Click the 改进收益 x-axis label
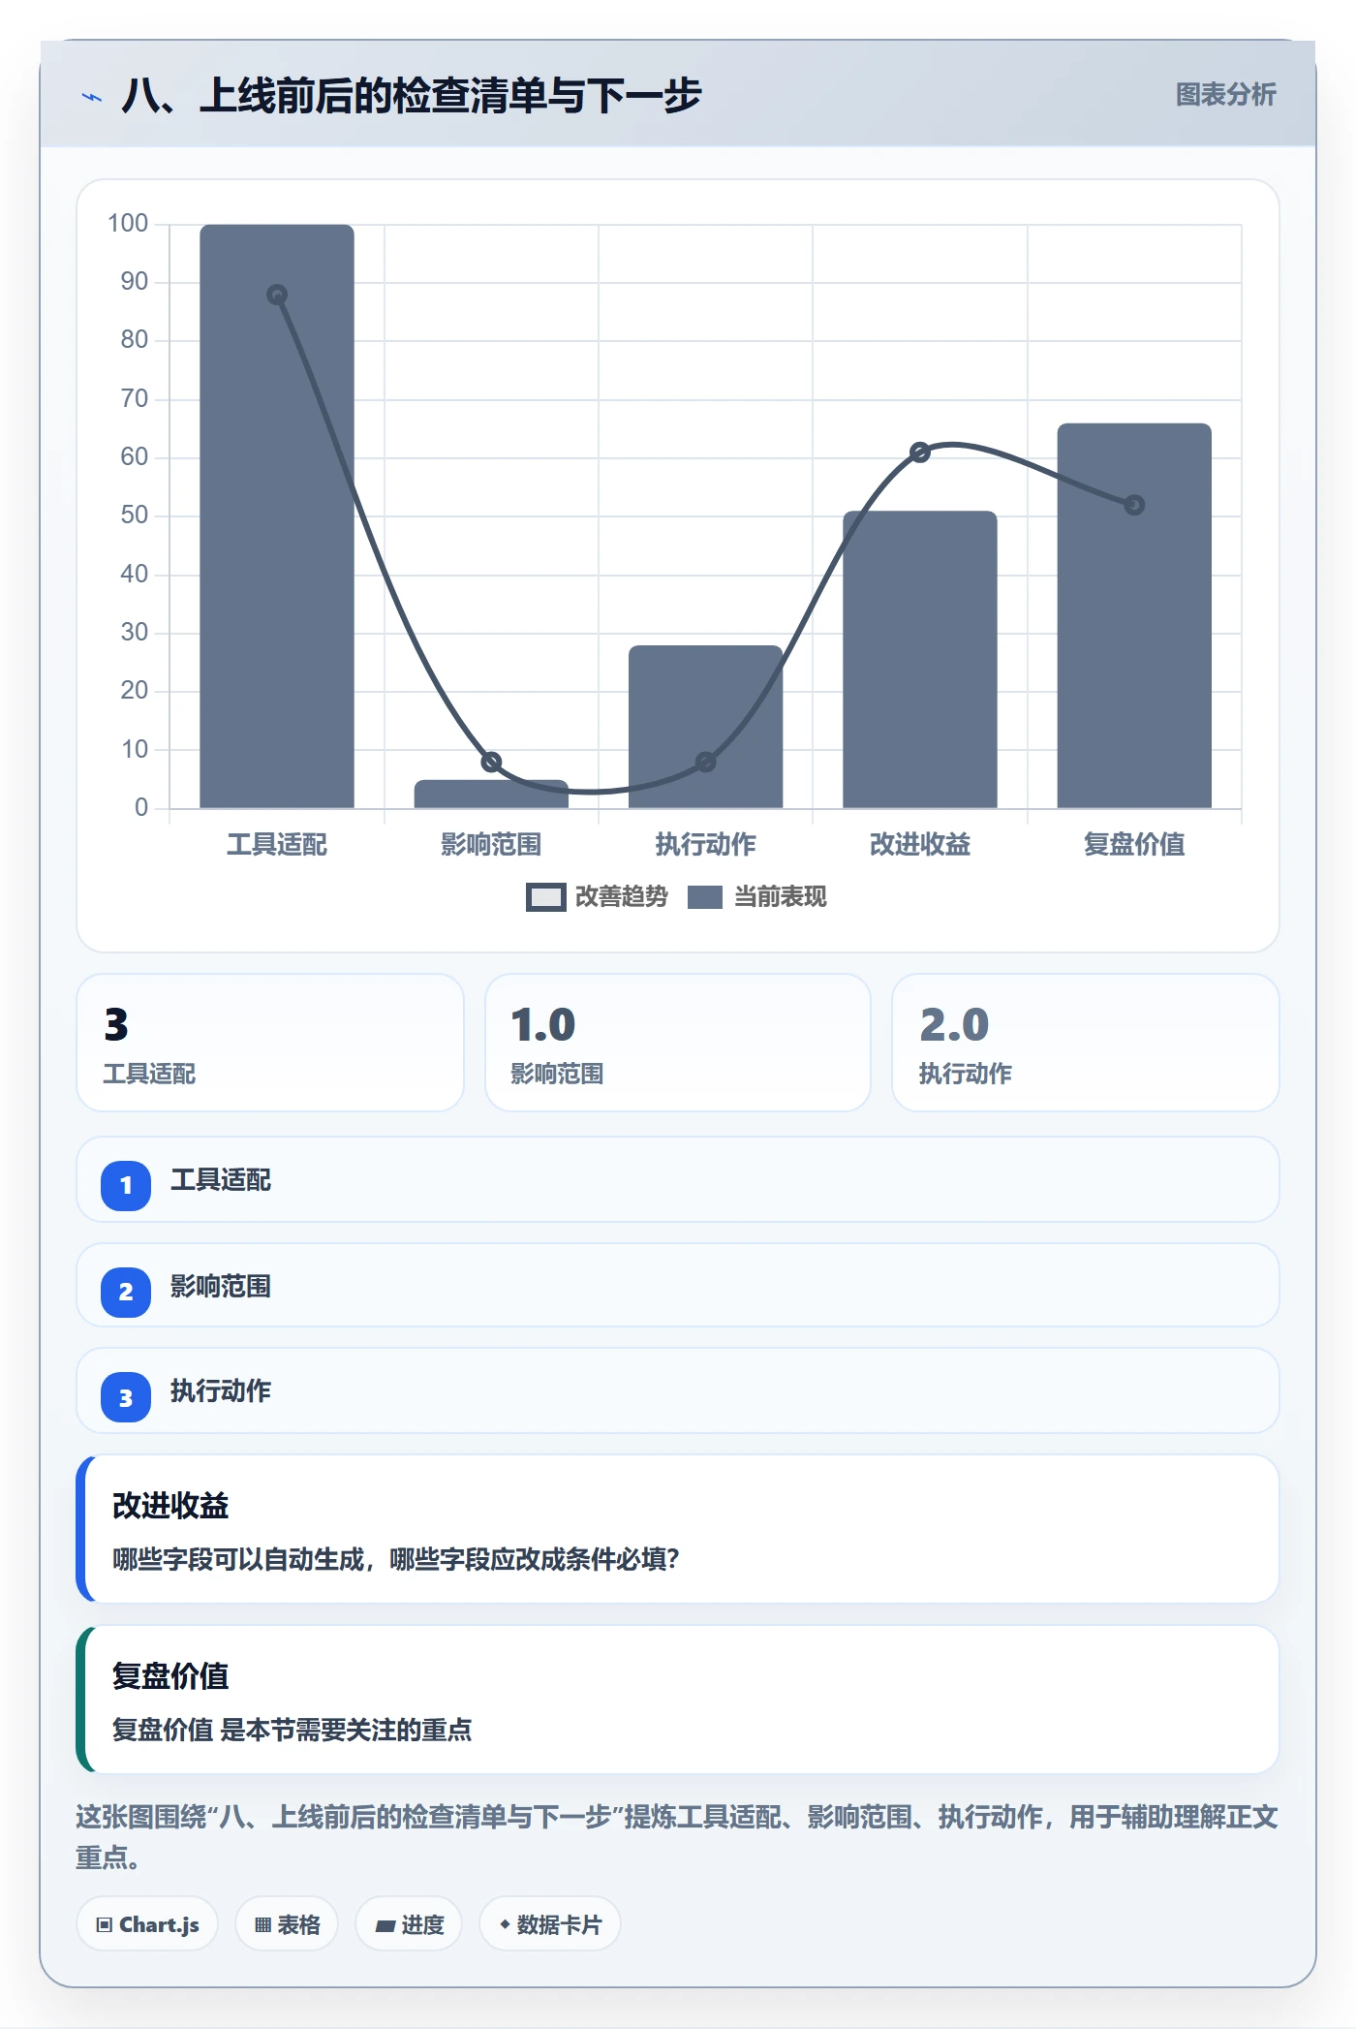This screenshot has height=2029, width=1356. click(x=920, y=845)
